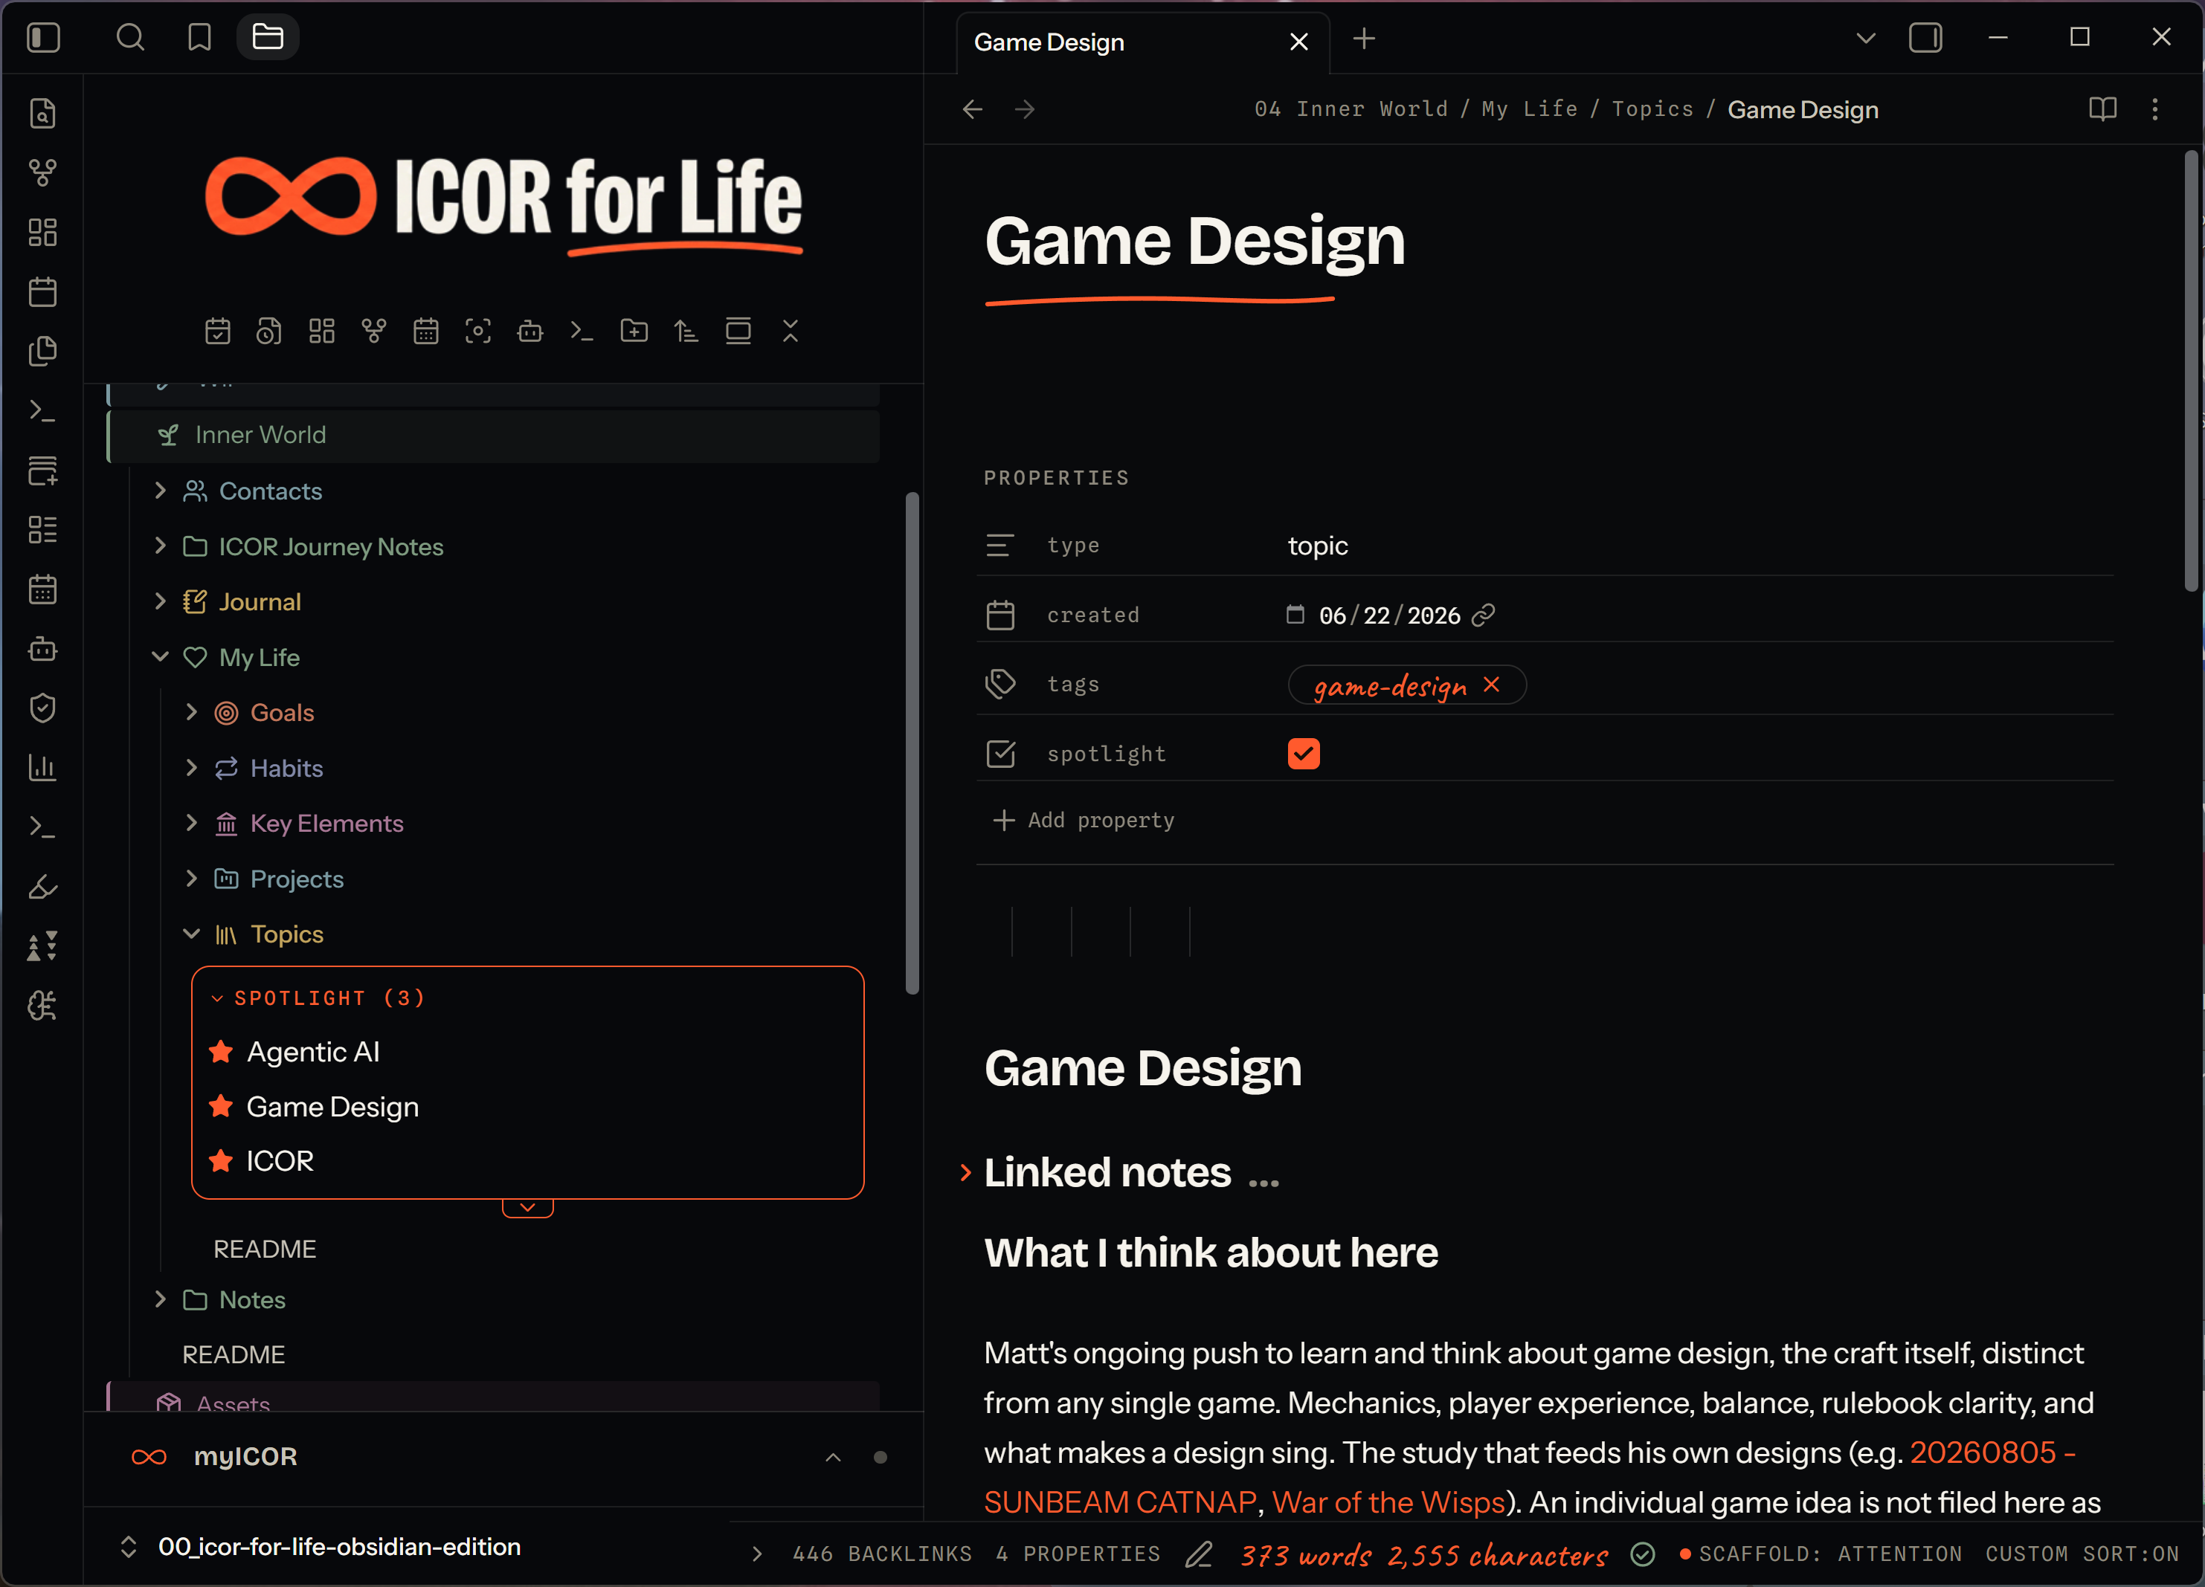Navigate back with the left arrow
Image resolution: width=2205 pixels, height=1587 pixels.
click(972, 109)
